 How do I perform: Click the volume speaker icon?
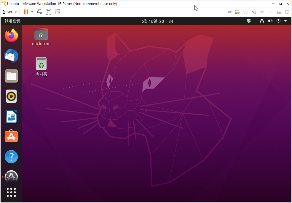[x=270, y=21]
